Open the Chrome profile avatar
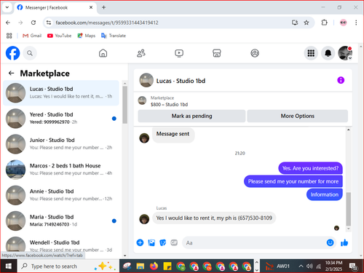This screenshot has width=364, height=273. click(x=343, y=23)
